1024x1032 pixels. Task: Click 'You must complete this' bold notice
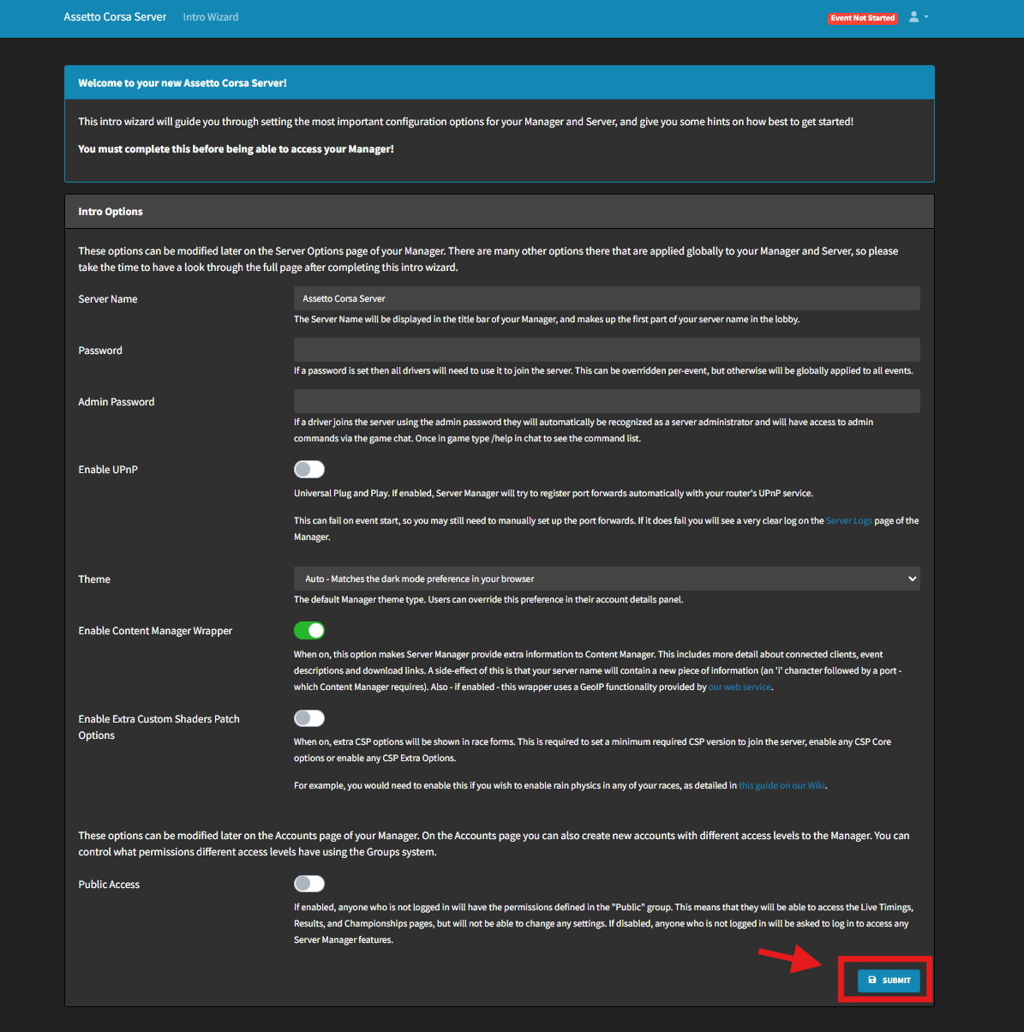(236, 149)
